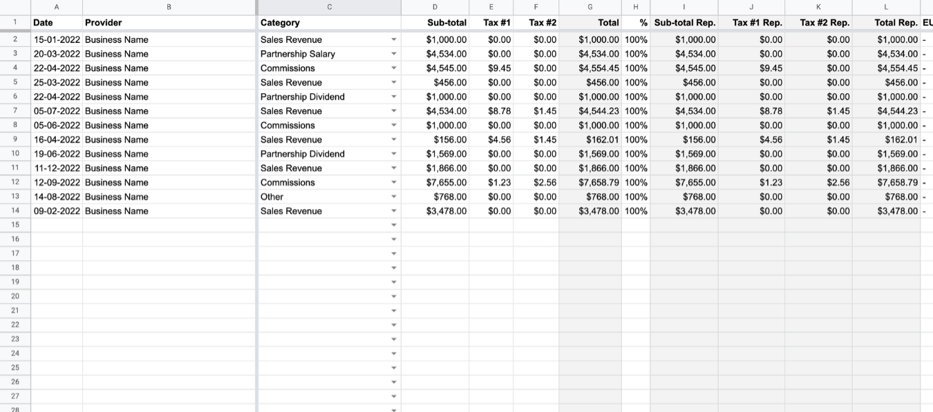This screenshot has height=412, width=933.
Task: Open dropdown arrow for the Other category
Action: pos(394,197)
